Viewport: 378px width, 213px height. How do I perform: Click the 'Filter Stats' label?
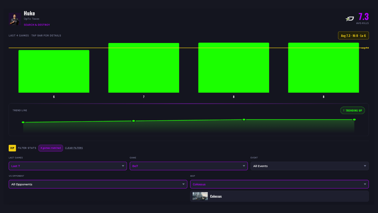click(27, 148)
